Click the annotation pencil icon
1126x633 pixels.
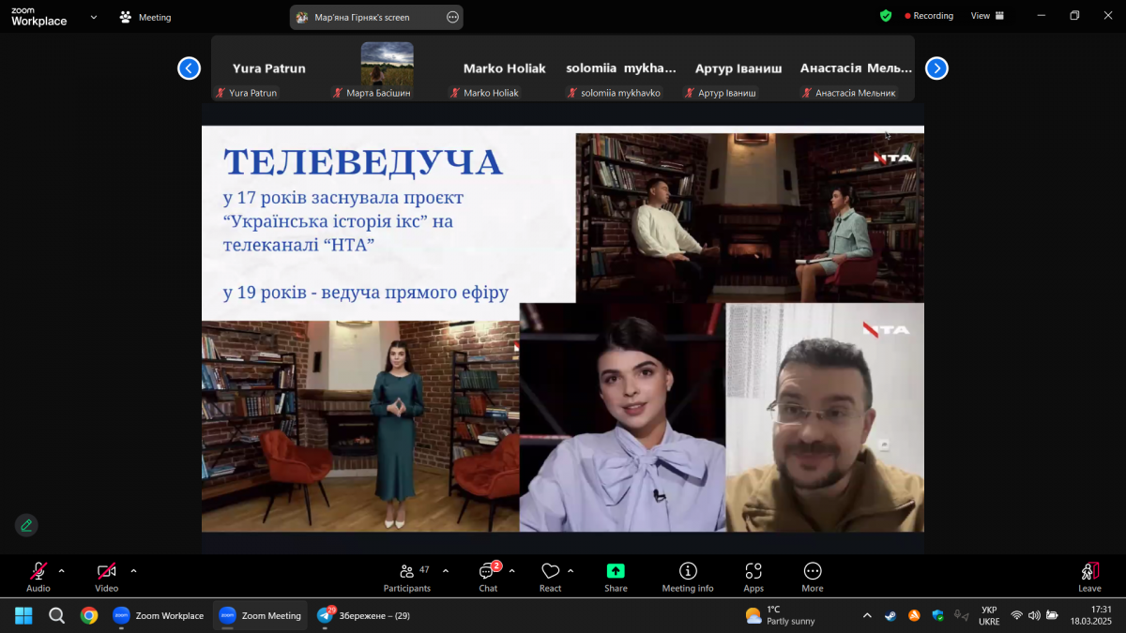tap(26, 525)
